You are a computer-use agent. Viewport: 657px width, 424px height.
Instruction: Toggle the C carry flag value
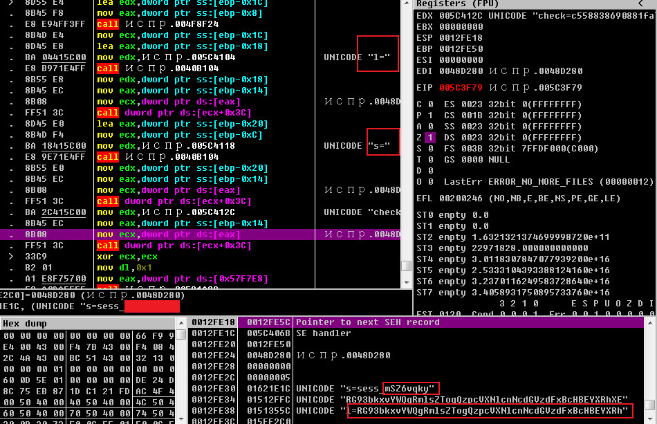(x=428, y=104)
